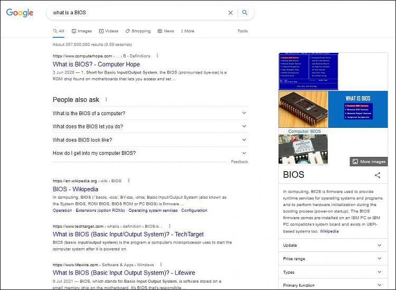Click the share icon beside BIOS heading

click(378, 175)
